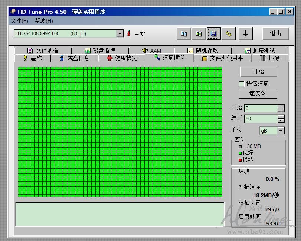Viewport: 301px width, 241px height.
Task: Open the 文件夹使用率 folder usage tab
Action: tap(222, 58)
